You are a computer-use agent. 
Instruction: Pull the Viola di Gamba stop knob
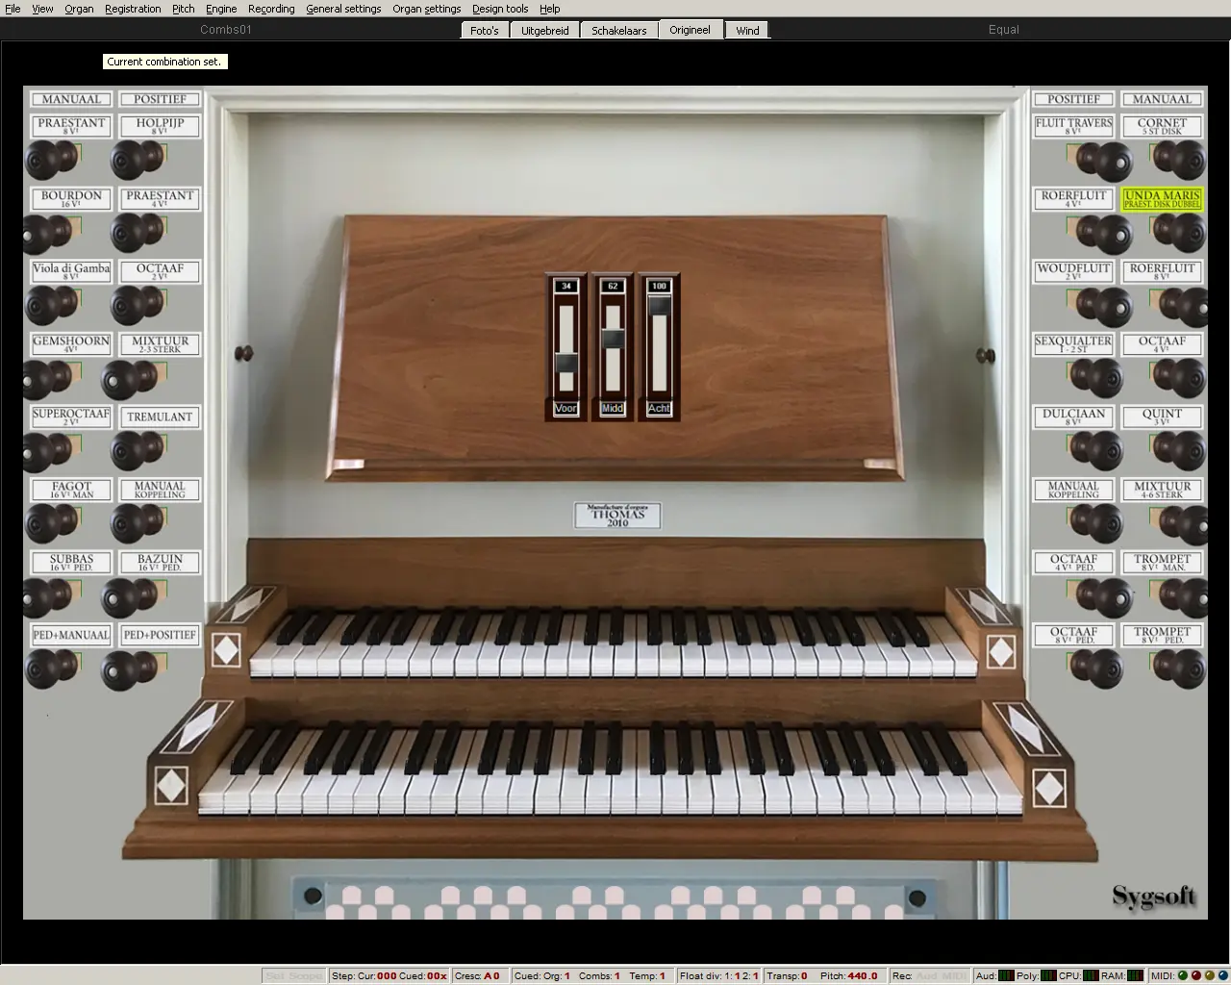tap(51, 306)
